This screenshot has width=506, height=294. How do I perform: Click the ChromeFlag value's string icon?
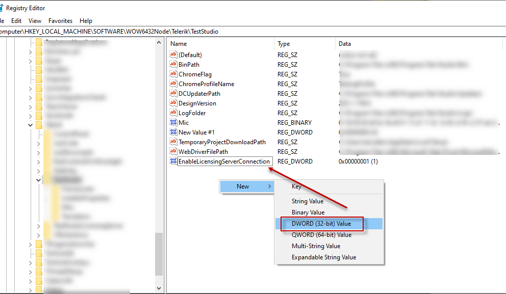coord(173,74)
